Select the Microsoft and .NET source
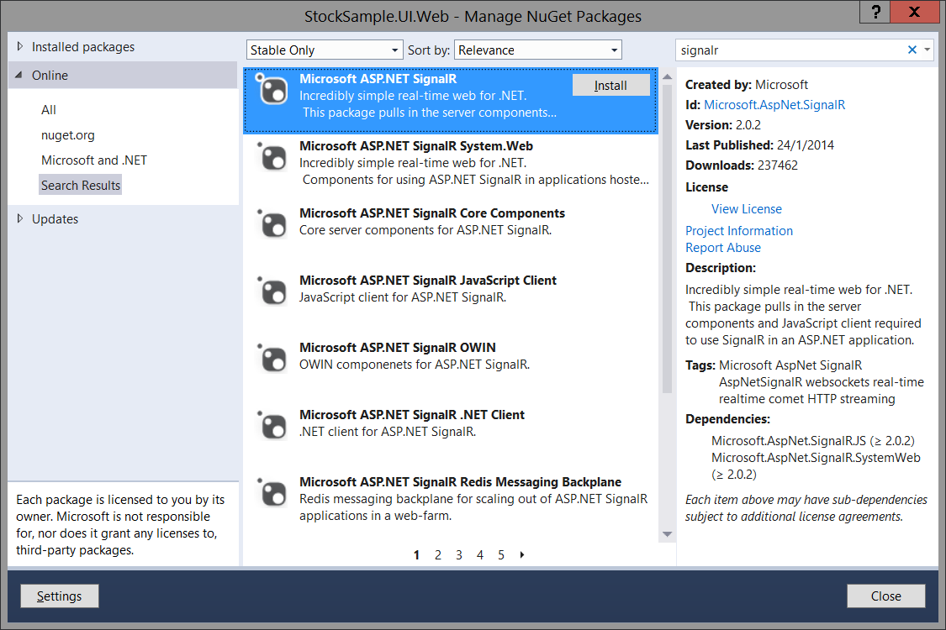This screenshot has height=630, width=946. [x=92, y=160]
